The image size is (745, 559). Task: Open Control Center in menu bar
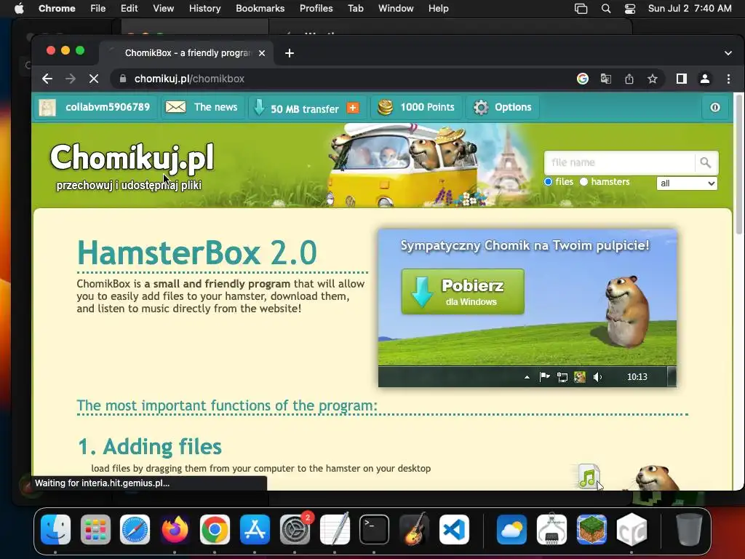[x=630, y=9]
